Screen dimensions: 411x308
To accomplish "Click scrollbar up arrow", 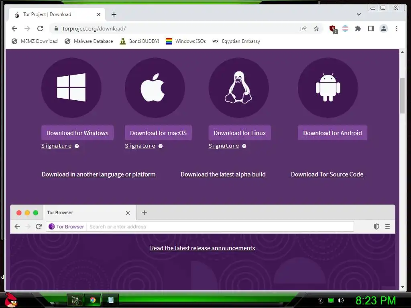I will coord(402,52).
